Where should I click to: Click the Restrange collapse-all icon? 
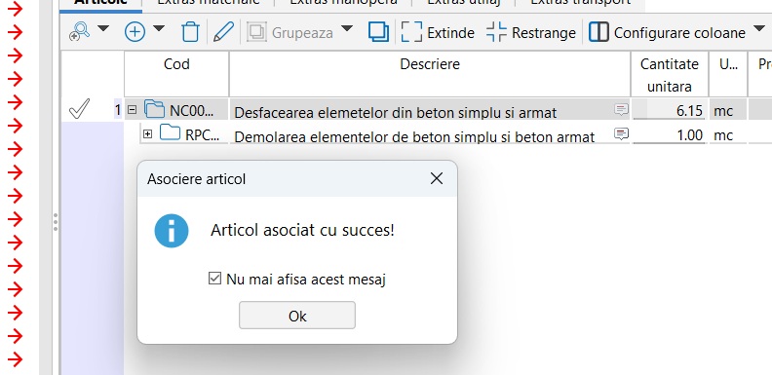click(496, 32)
